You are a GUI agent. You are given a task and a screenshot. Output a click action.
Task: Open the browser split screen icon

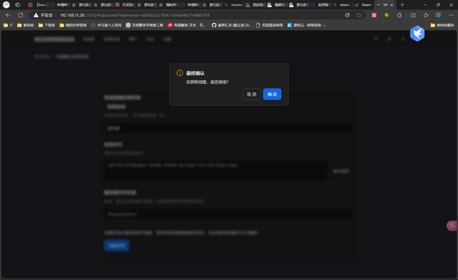413,15
